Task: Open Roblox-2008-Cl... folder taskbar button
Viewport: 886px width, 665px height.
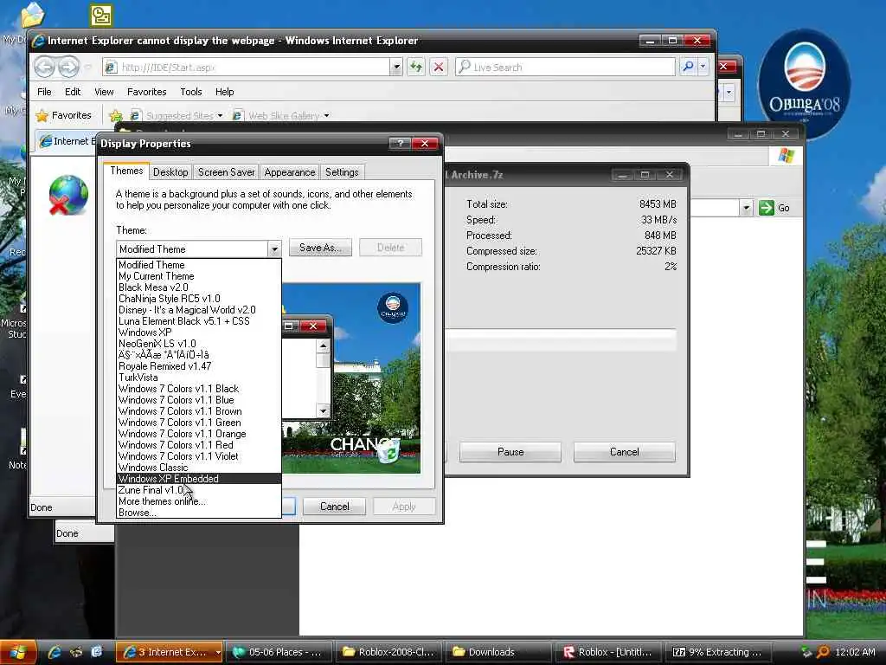Action: click(x=389, y=652)
